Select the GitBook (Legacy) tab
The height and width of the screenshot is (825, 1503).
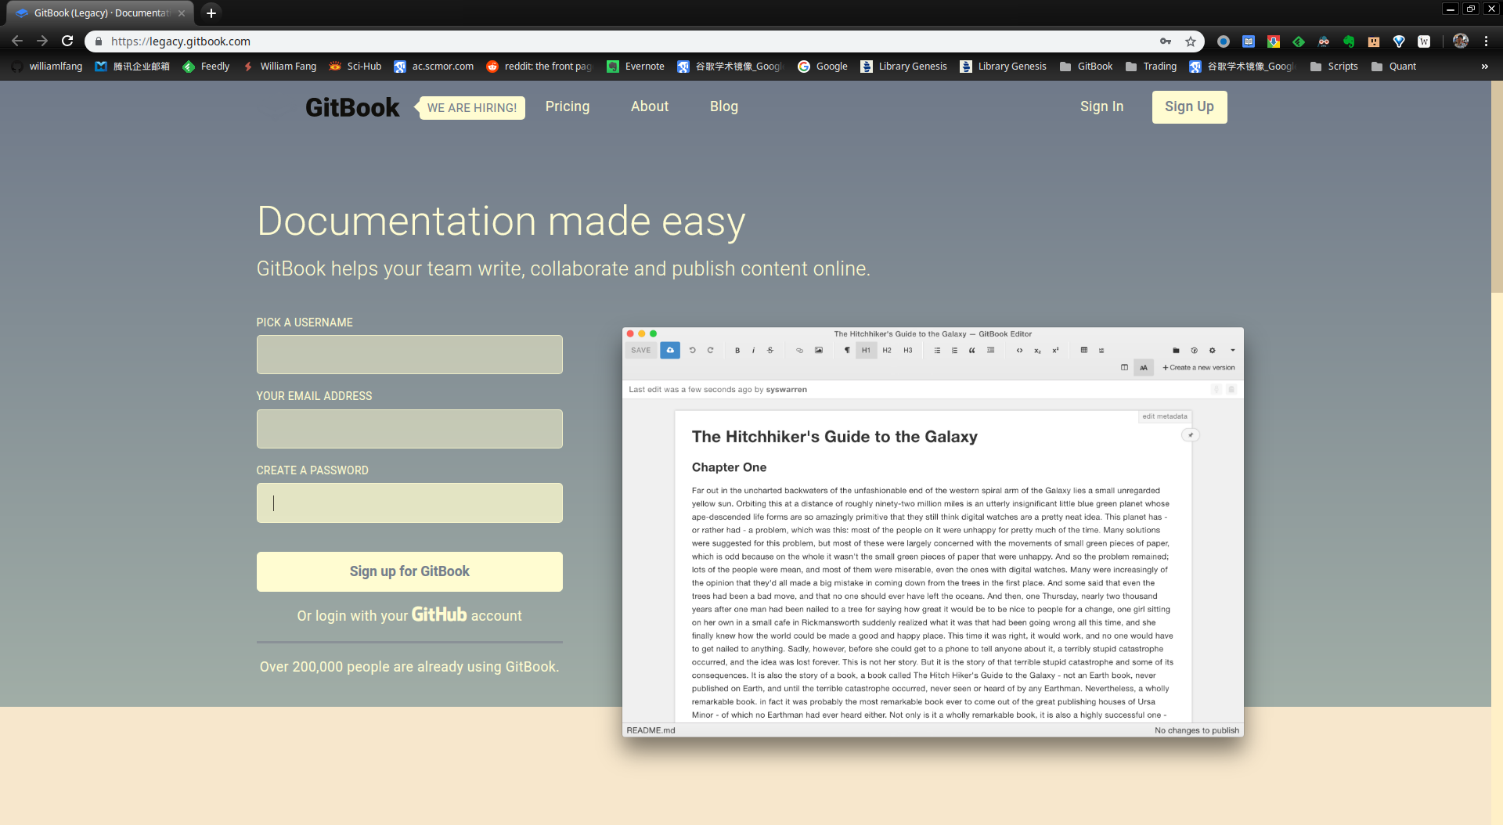click(100, 13)
